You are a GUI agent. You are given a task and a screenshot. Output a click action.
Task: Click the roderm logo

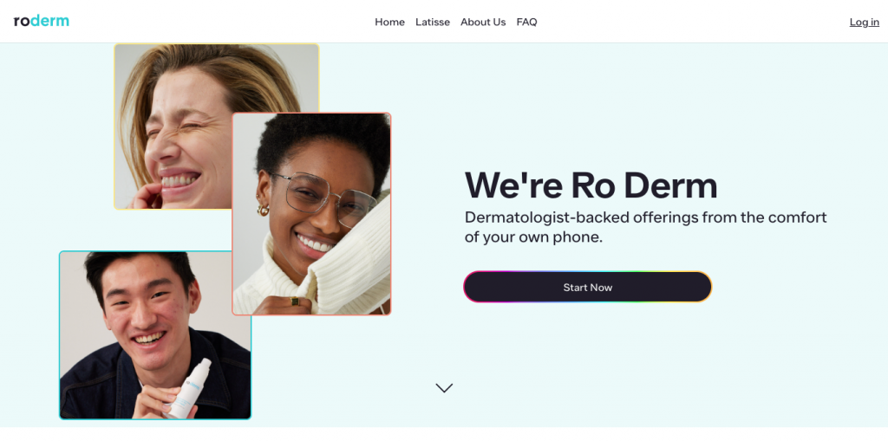(42, 22)
